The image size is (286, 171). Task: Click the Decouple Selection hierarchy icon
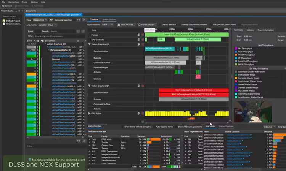pyautogui.click(x=51, y=20)
